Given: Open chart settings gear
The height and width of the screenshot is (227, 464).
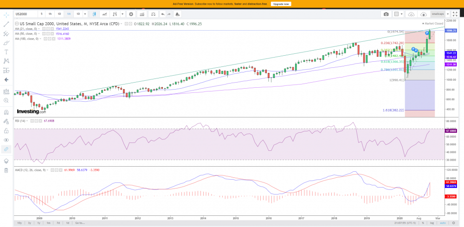Looking at the screenshot, I should pos(131,14).
